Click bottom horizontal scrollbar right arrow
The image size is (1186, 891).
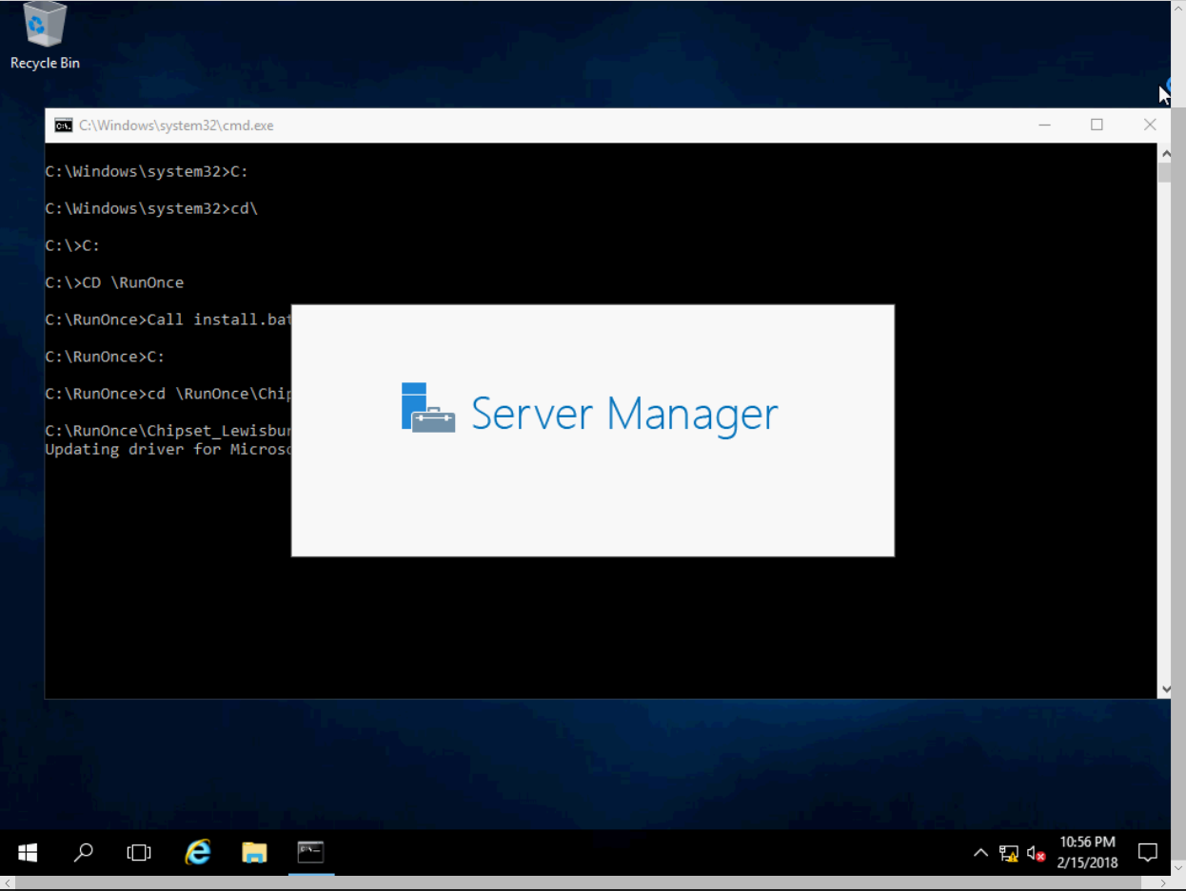click(x=1163, y=883)
